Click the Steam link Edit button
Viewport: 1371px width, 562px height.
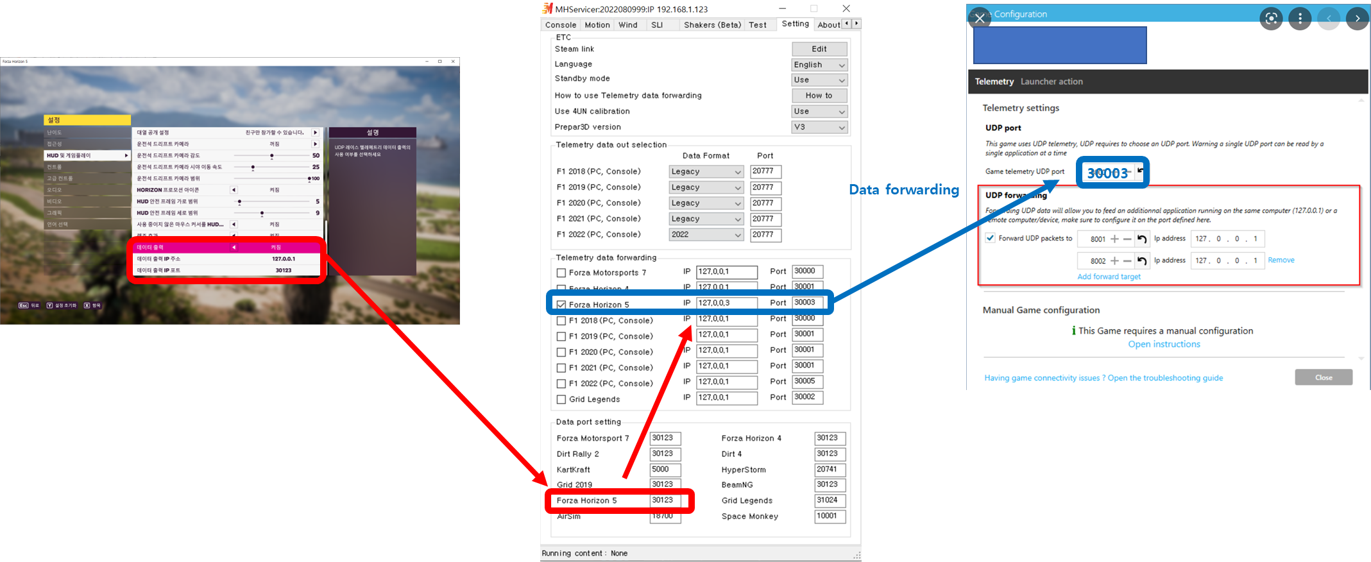coord(819,49)
